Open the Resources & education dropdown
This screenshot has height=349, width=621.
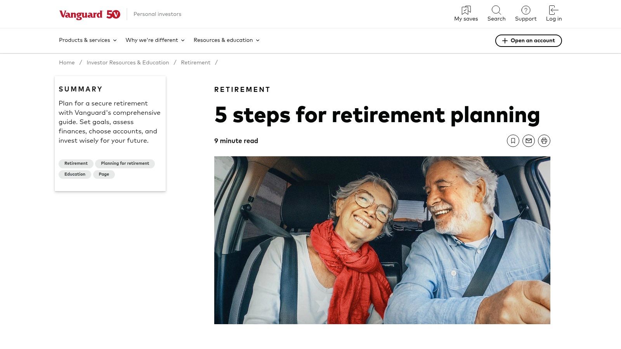pos(226,40)
